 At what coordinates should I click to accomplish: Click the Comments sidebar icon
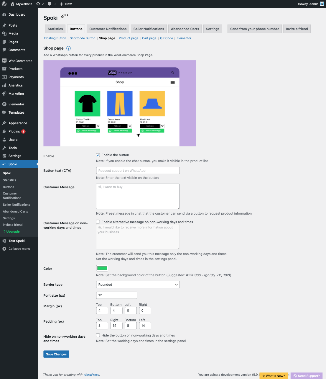(x=4, y=50)
